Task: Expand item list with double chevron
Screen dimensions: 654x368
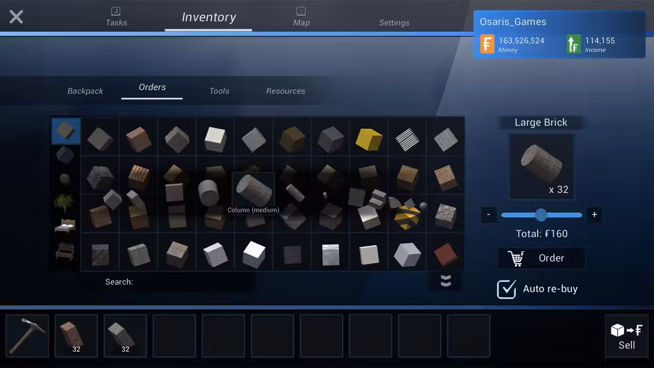Action: click(445, 281)
